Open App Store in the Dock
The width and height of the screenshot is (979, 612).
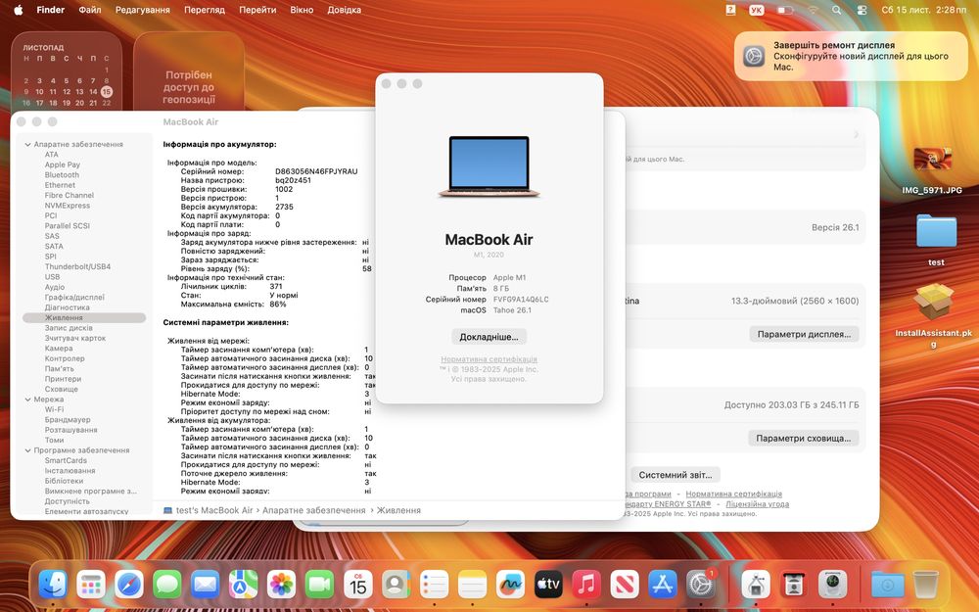(663, 585)
